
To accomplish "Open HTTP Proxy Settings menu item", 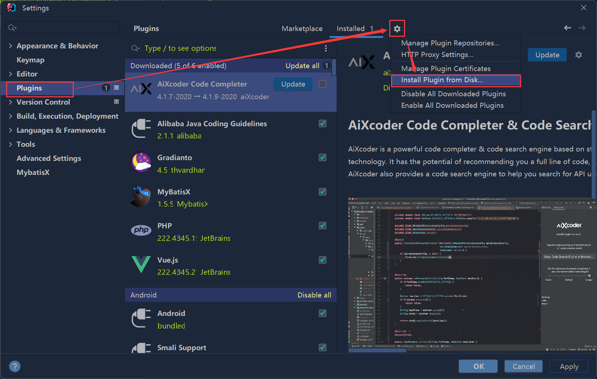I will pyautogui.click(x=455, y=54).
